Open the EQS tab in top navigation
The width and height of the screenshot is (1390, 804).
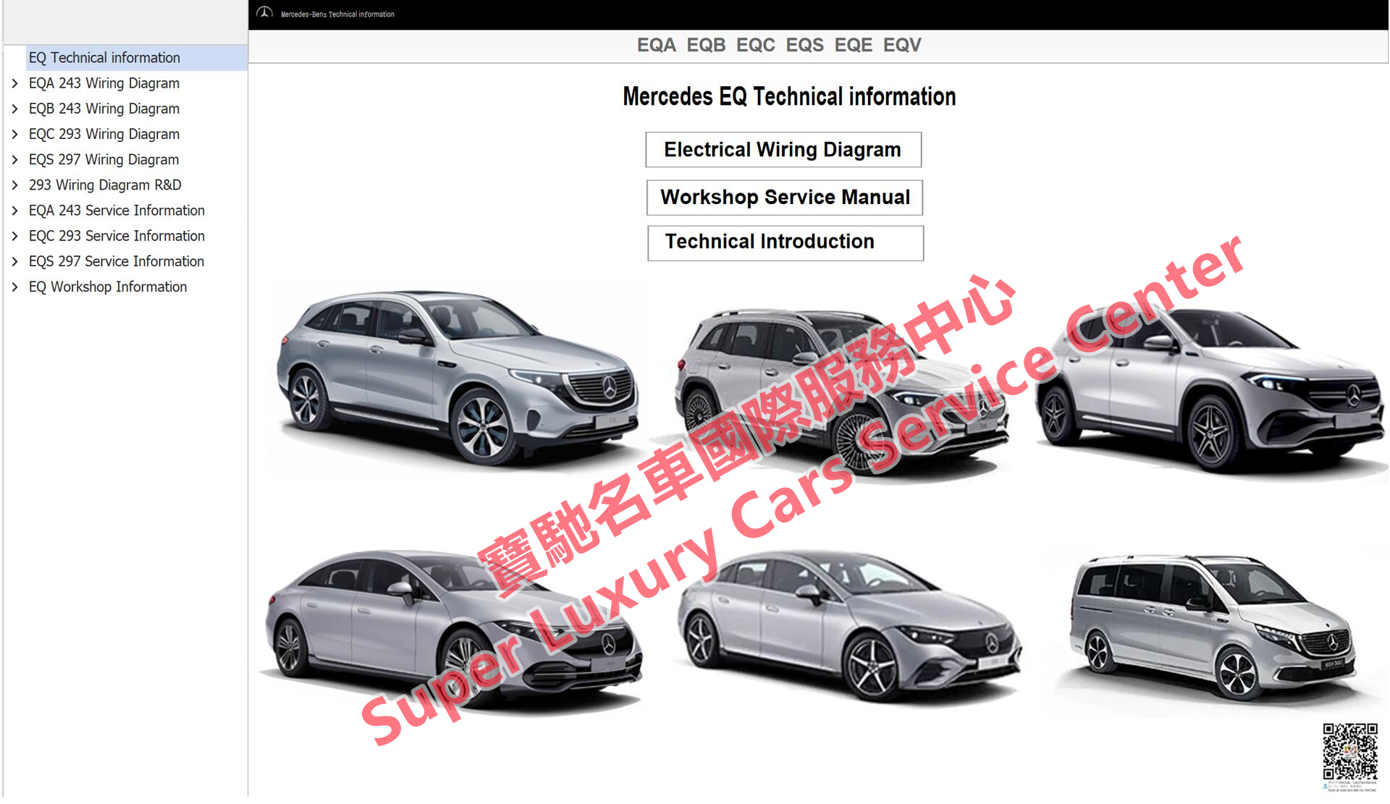pos(804,45)
